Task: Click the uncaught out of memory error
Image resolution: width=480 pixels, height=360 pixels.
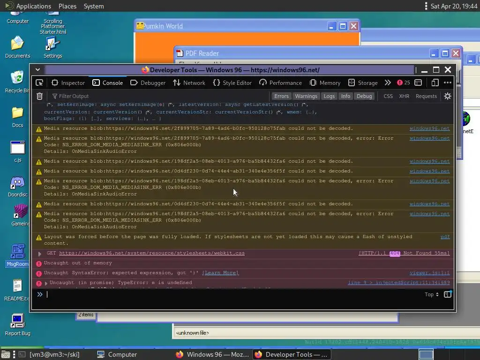Action: 78,263
